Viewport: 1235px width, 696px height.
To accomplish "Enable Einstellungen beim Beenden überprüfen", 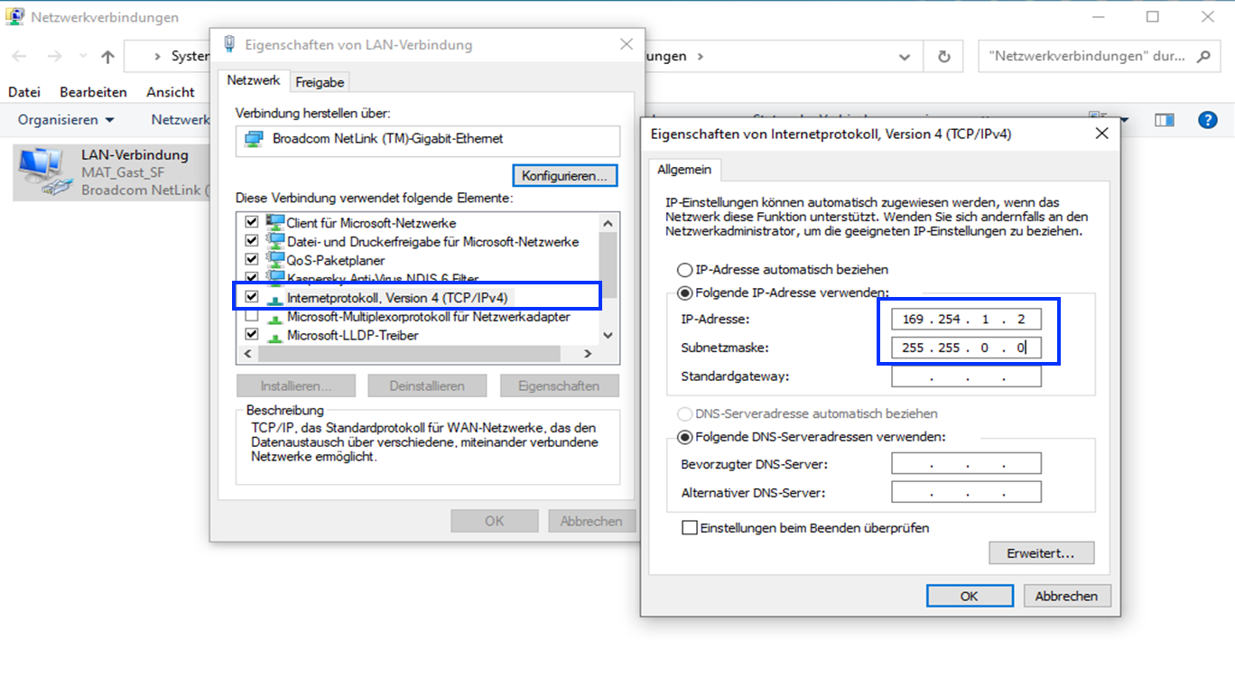I will (690, 528).
